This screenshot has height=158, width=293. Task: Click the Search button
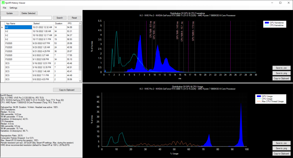59,18
